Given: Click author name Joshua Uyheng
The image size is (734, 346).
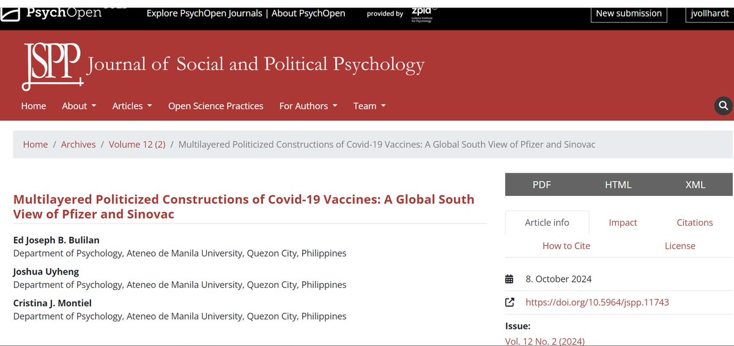Looking at the screenshot, I should [46, 272].
